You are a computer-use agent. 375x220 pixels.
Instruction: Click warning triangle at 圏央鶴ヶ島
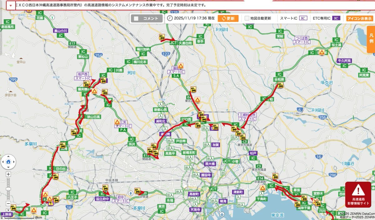click(x=94, y=92)
